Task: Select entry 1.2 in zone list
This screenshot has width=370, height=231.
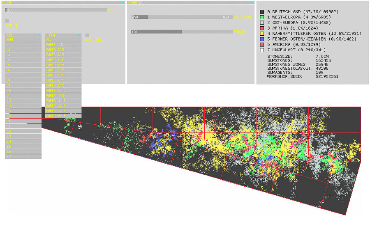Action: click(x=23, y=50)
